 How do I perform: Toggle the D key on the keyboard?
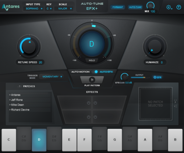(39, 140)
